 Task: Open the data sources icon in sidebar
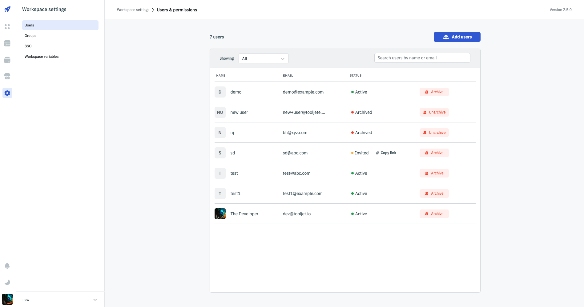point(7,60)
